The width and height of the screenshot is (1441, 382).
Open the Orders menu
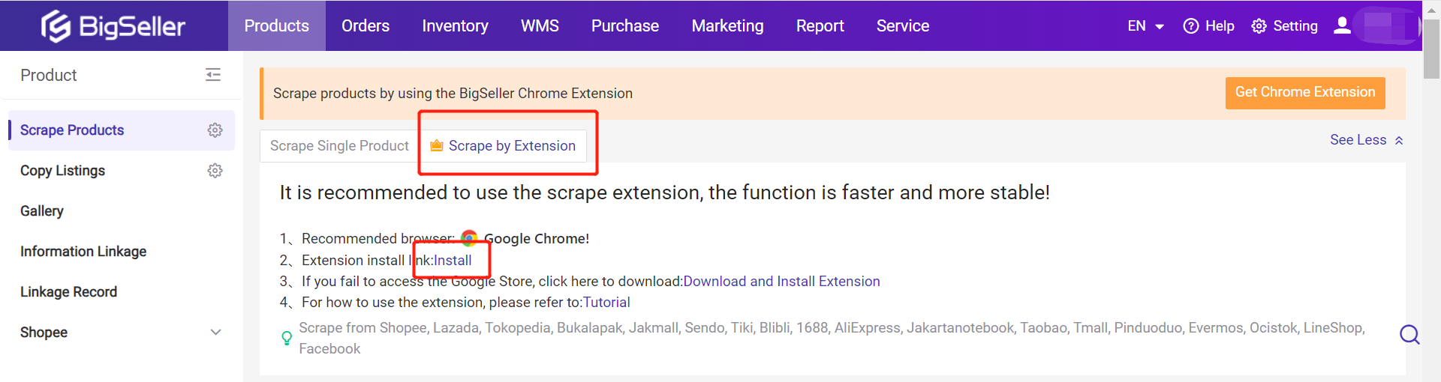pos(366,26)
